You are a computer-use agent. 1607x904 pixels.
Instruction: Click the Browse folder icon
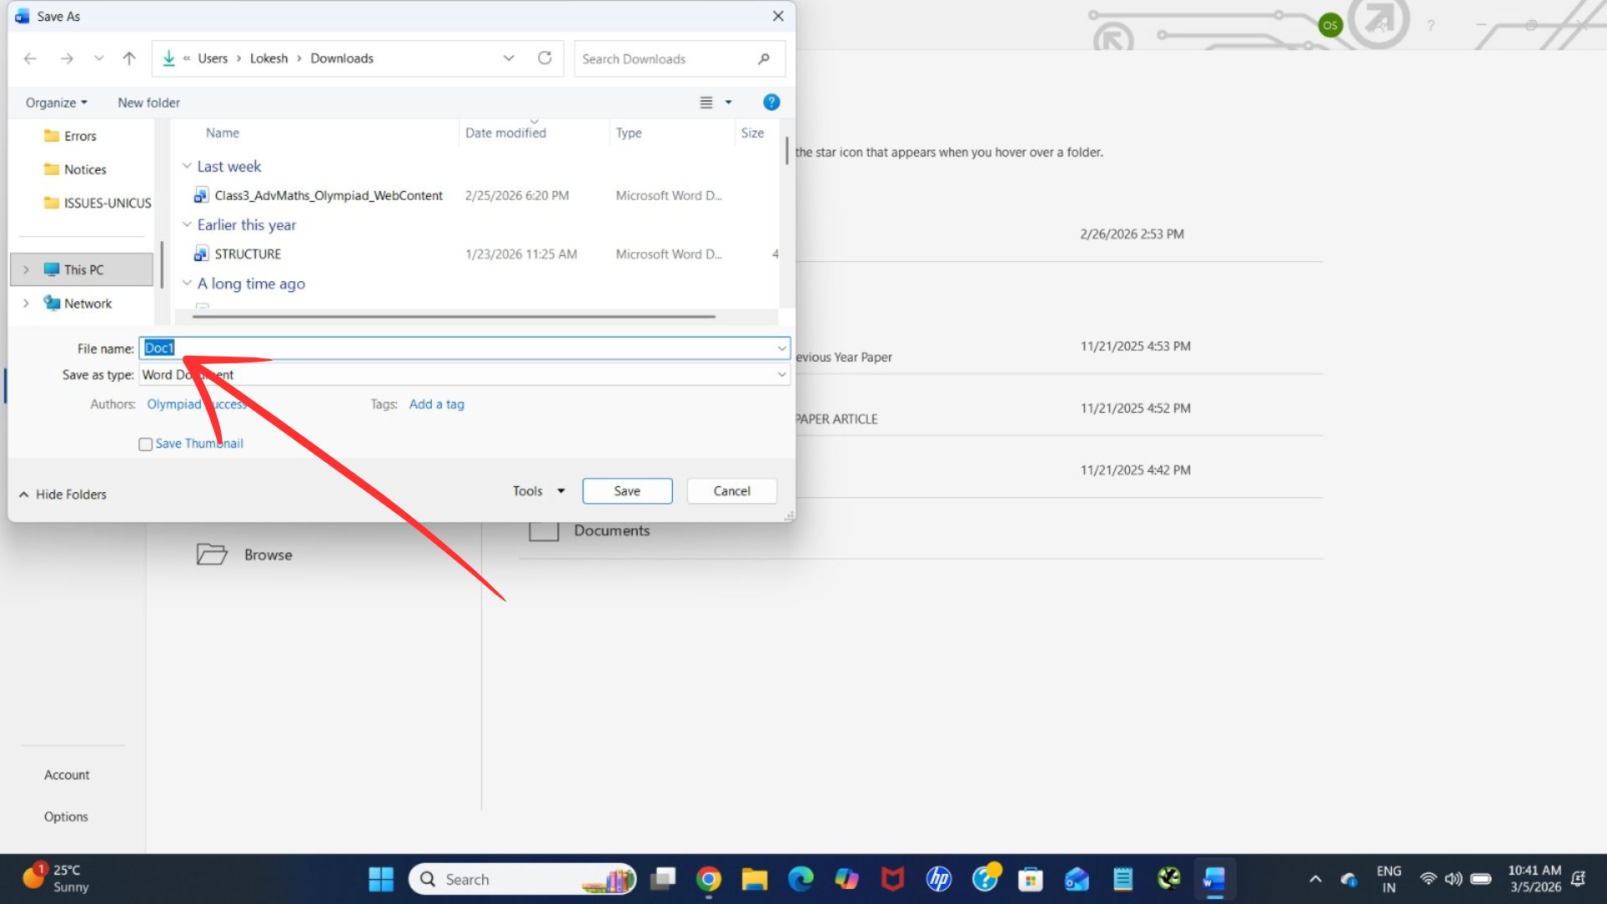[212, 554]
